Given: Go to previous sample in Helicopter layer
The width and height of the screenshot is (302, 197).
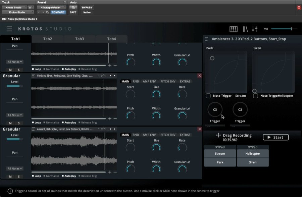Looking at the screenshot, I should coord(110,129).
